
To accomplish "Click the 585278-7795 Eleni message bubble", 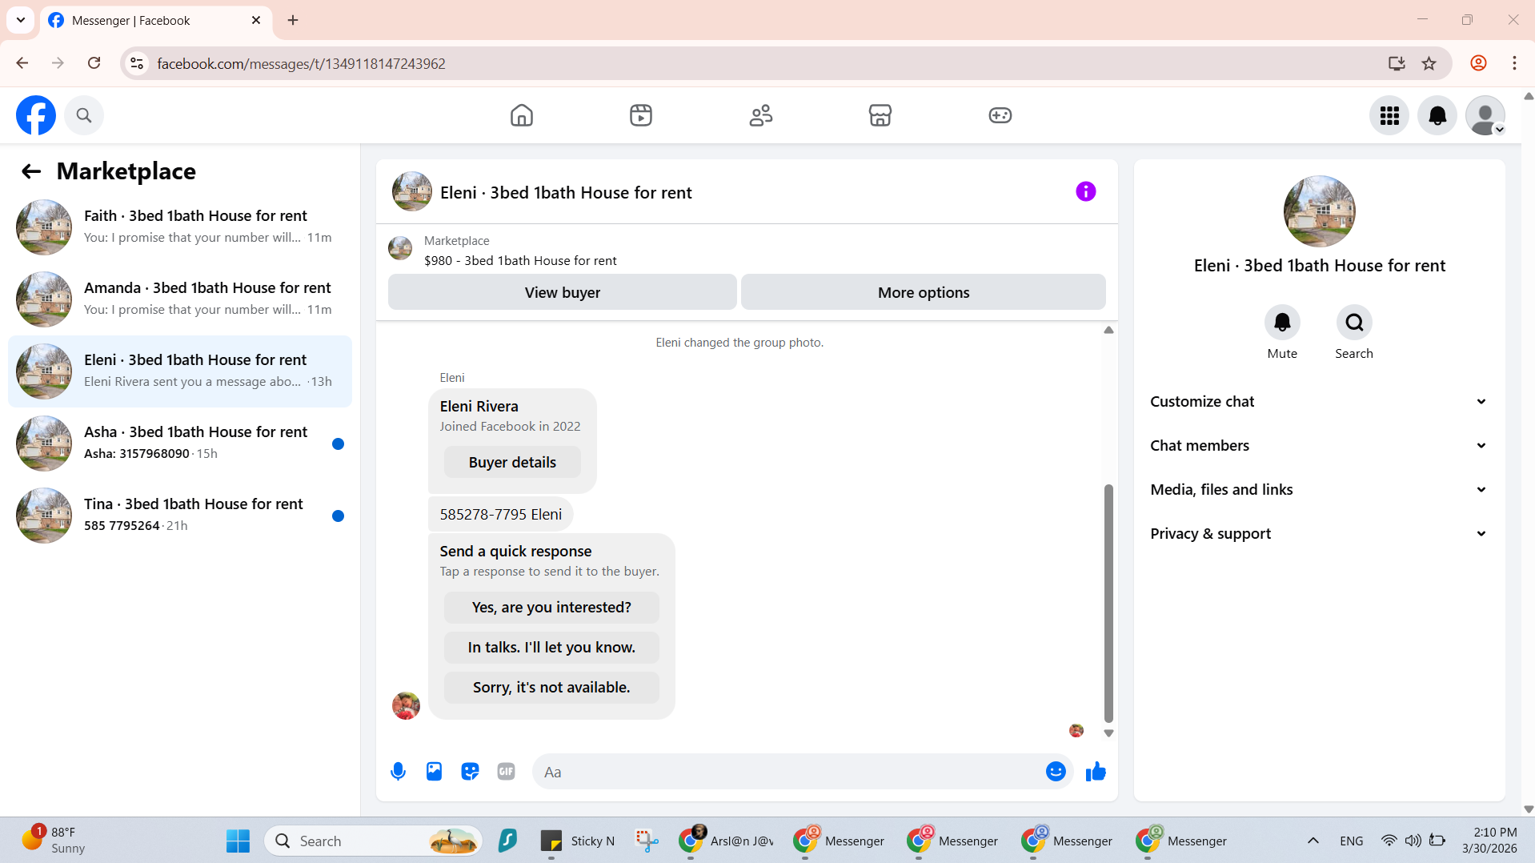I will pos(500,515).
